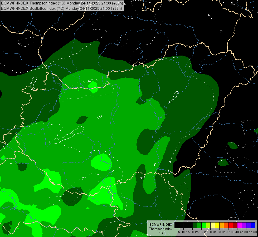258x237 pixels.
Task: Select the orange 33–35 legend swatch
Action: [222, 225]
